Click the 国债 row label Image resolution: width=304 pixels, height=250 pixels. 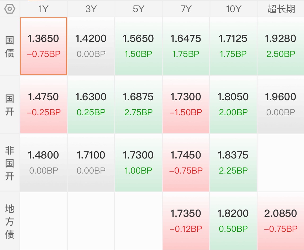(10, 46)
